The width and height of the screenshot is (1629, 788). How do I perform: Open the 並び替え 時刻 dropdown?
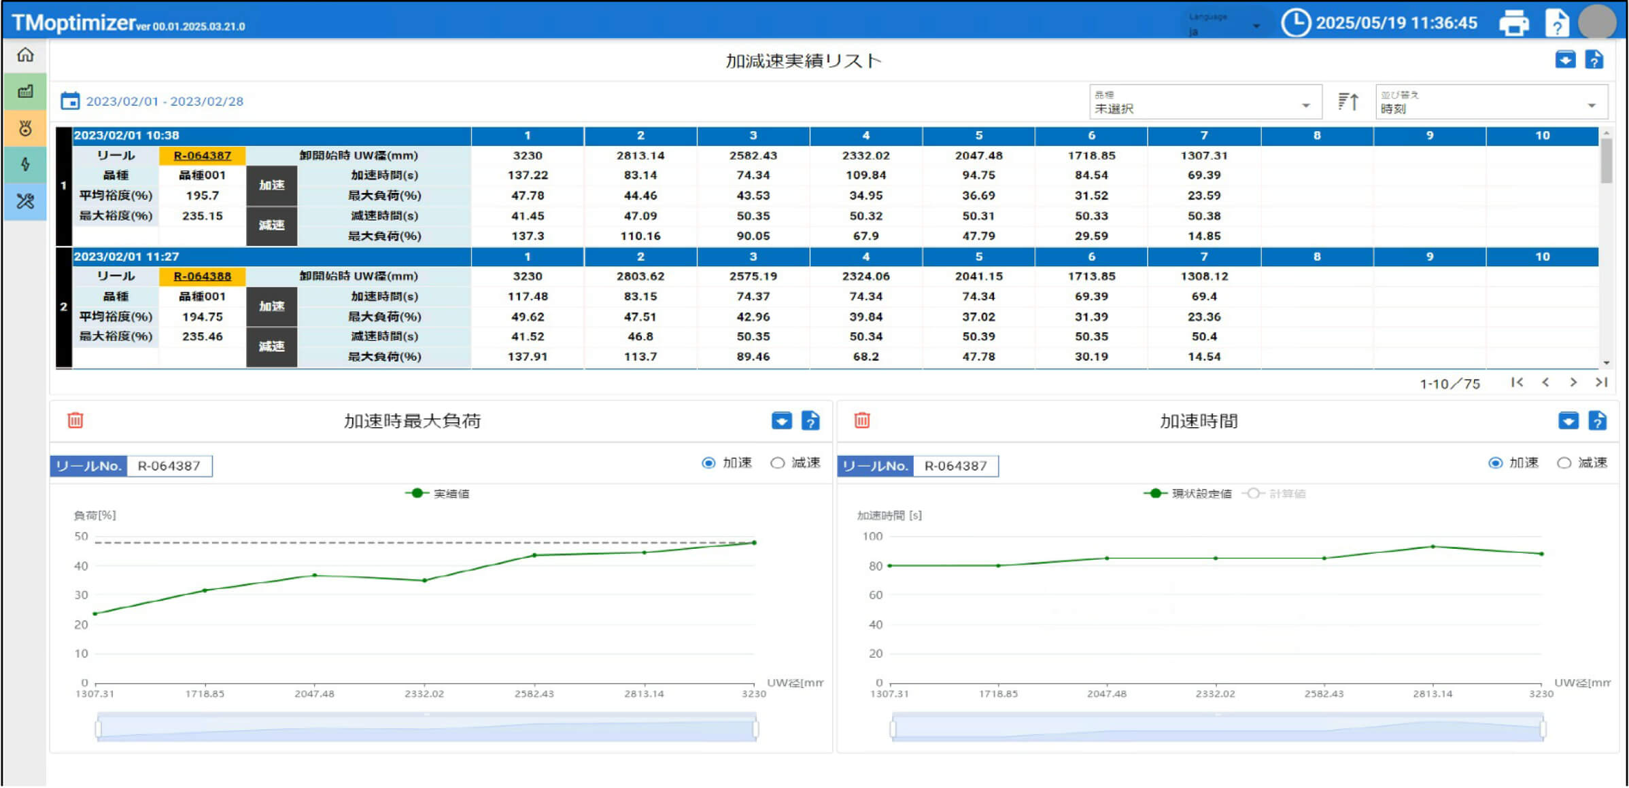[x=1491, y=103]
